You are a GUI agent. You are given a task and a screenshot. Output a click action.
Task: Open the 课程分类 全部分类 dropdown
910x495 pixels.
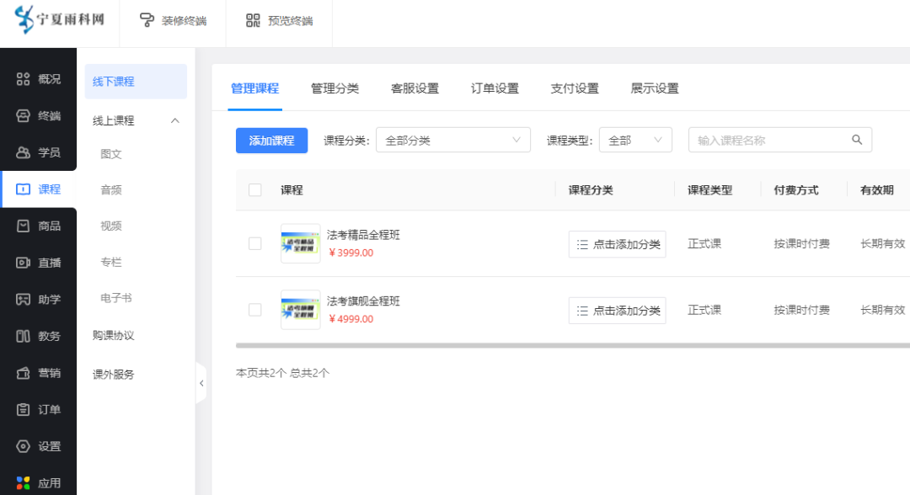(x=453, y=140)
